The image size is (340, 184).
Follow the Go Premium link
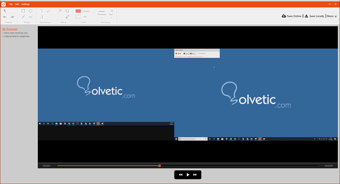coord(10,29)
